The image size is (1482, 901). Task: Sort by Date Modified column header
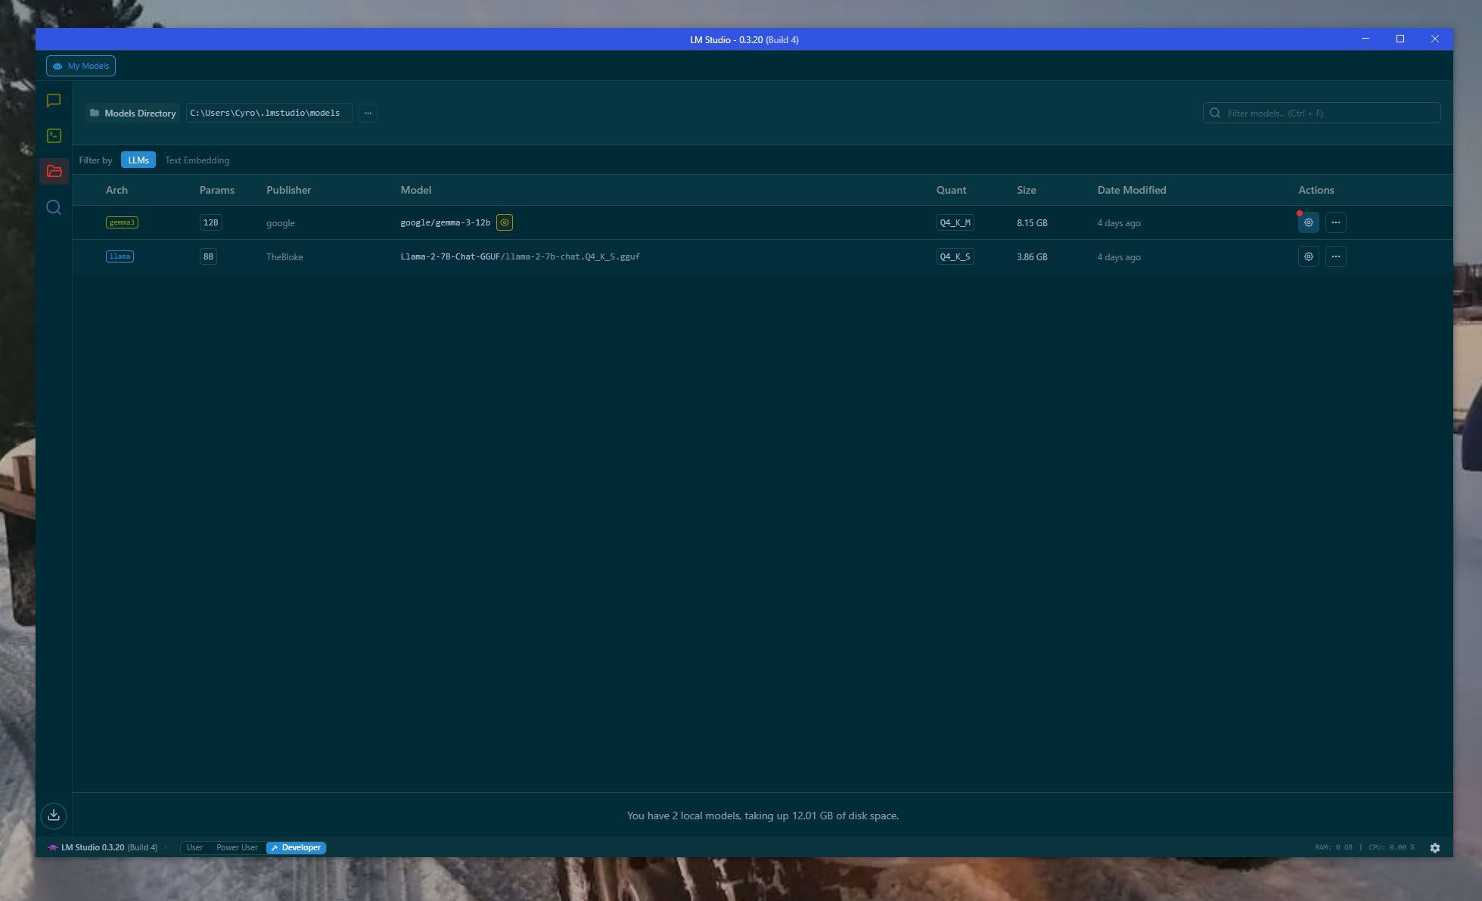point(1132,190)
